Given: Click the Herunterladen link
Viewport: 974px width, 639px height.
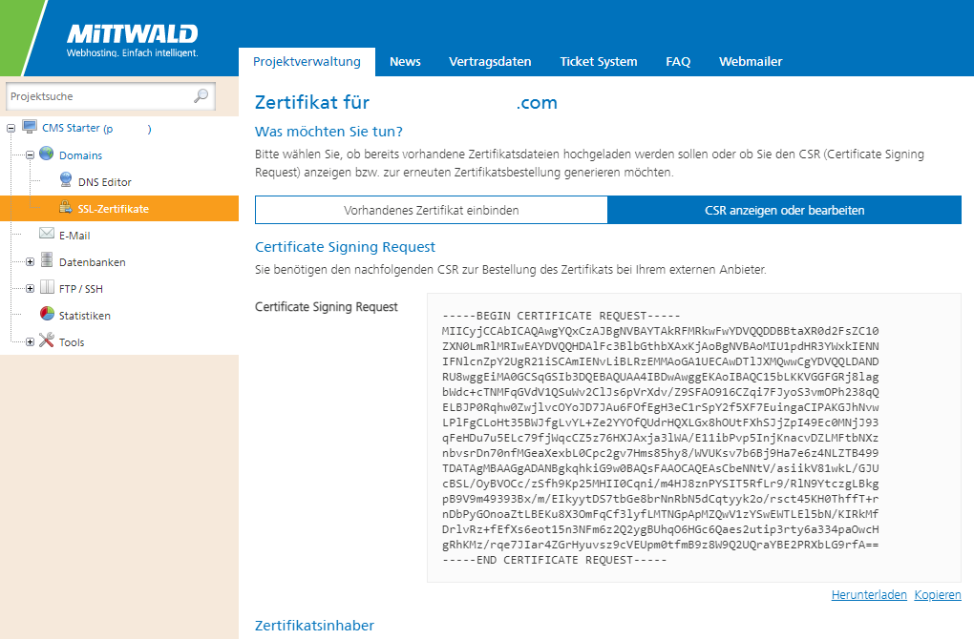Looking at the screenshot, I should (869, 594).
